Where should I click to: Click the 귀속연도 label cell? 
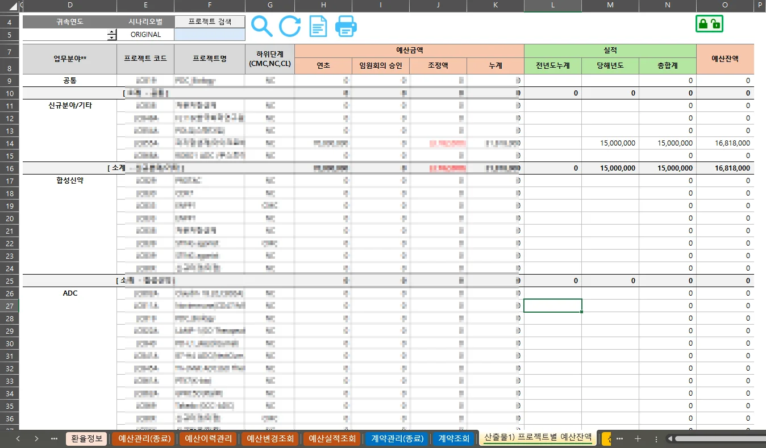click(x=69, y=22)
